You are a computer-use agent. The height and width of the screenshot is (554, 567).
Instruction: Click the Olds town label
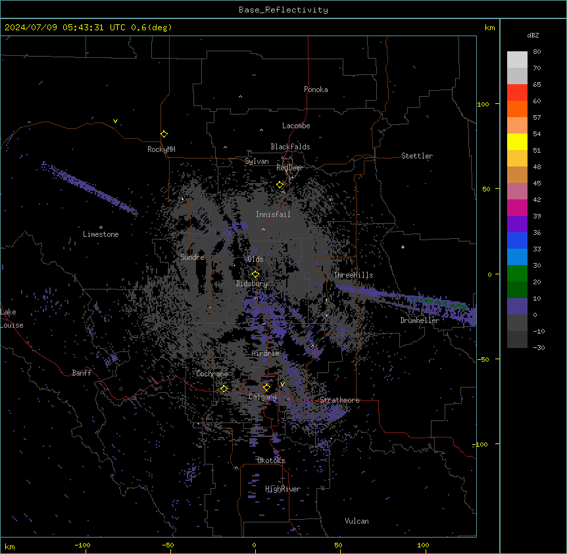click(x=255, y=259)
